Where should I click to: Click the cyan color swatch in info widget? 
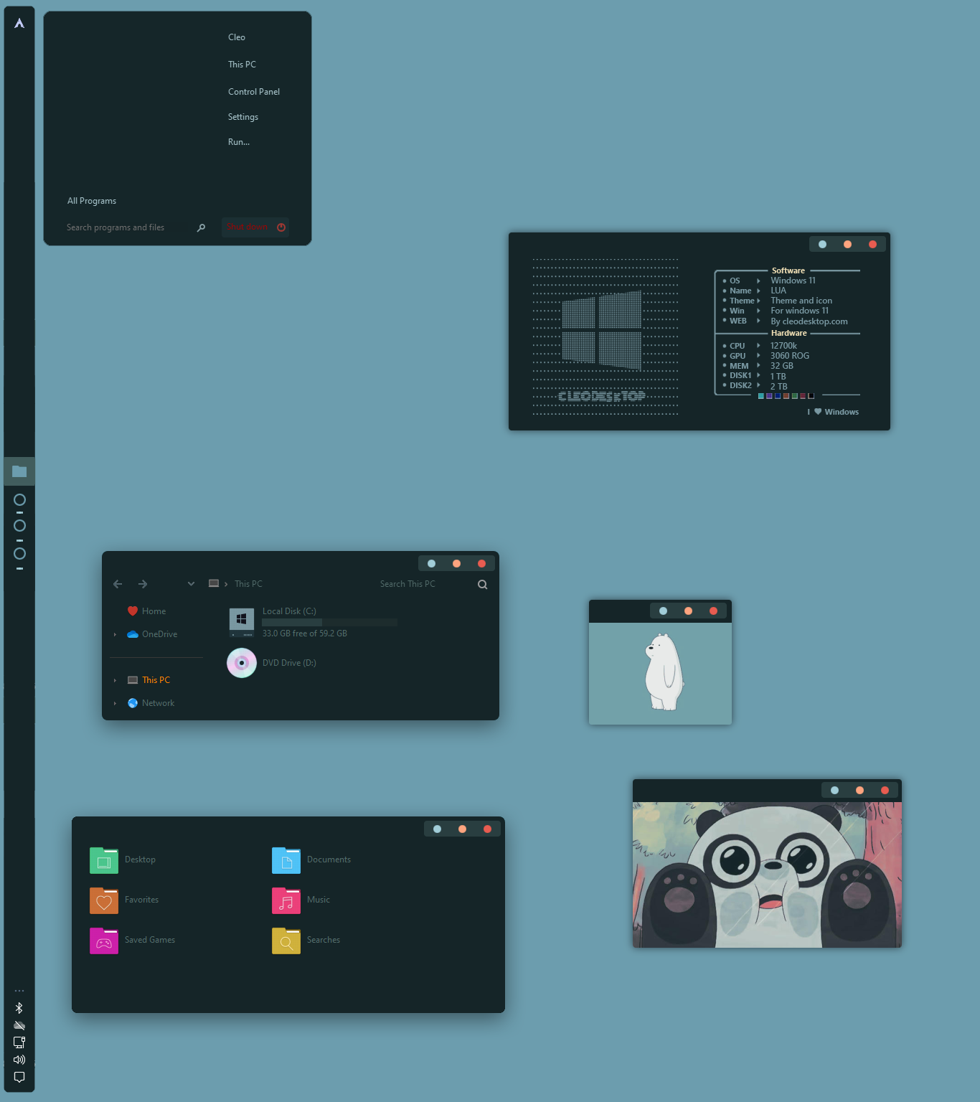(x=761, y=396)
